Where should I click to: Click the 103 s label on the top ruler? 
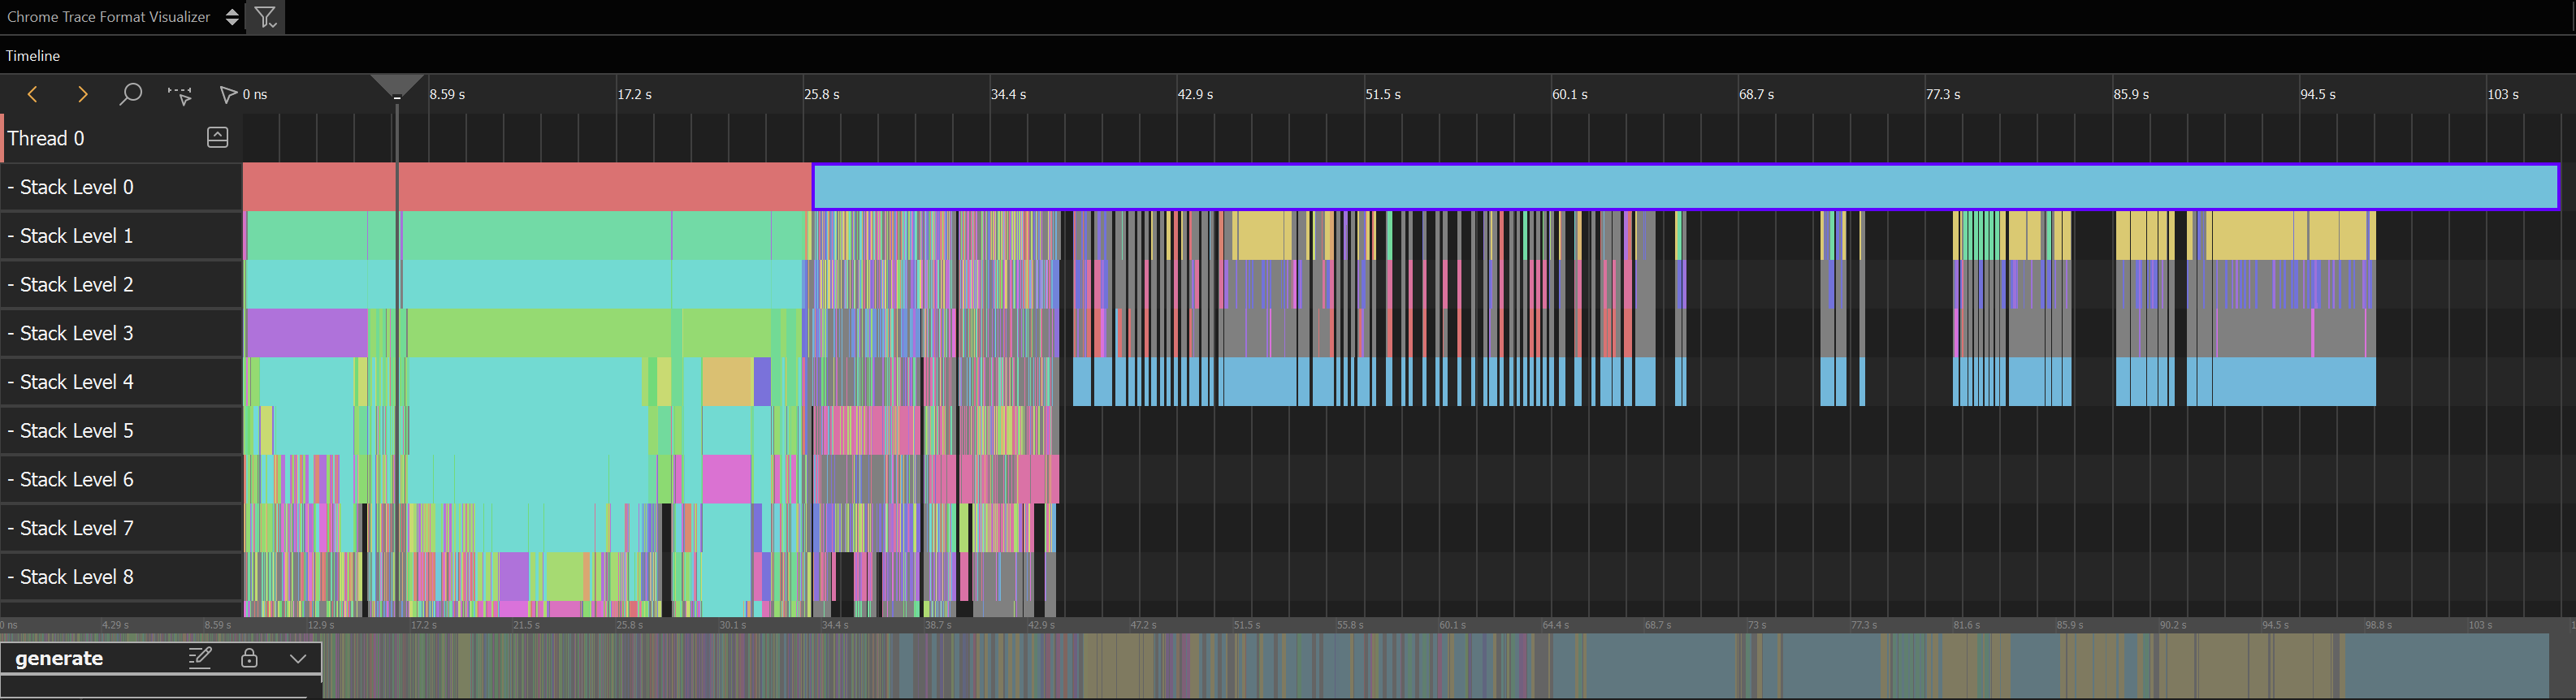click(x=2503, y=94)
